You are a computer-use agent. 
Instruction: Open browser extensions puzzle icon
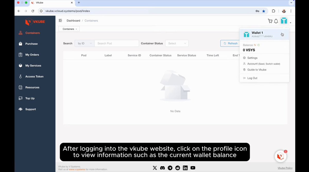pyautogui.click(x=273, y=11)
